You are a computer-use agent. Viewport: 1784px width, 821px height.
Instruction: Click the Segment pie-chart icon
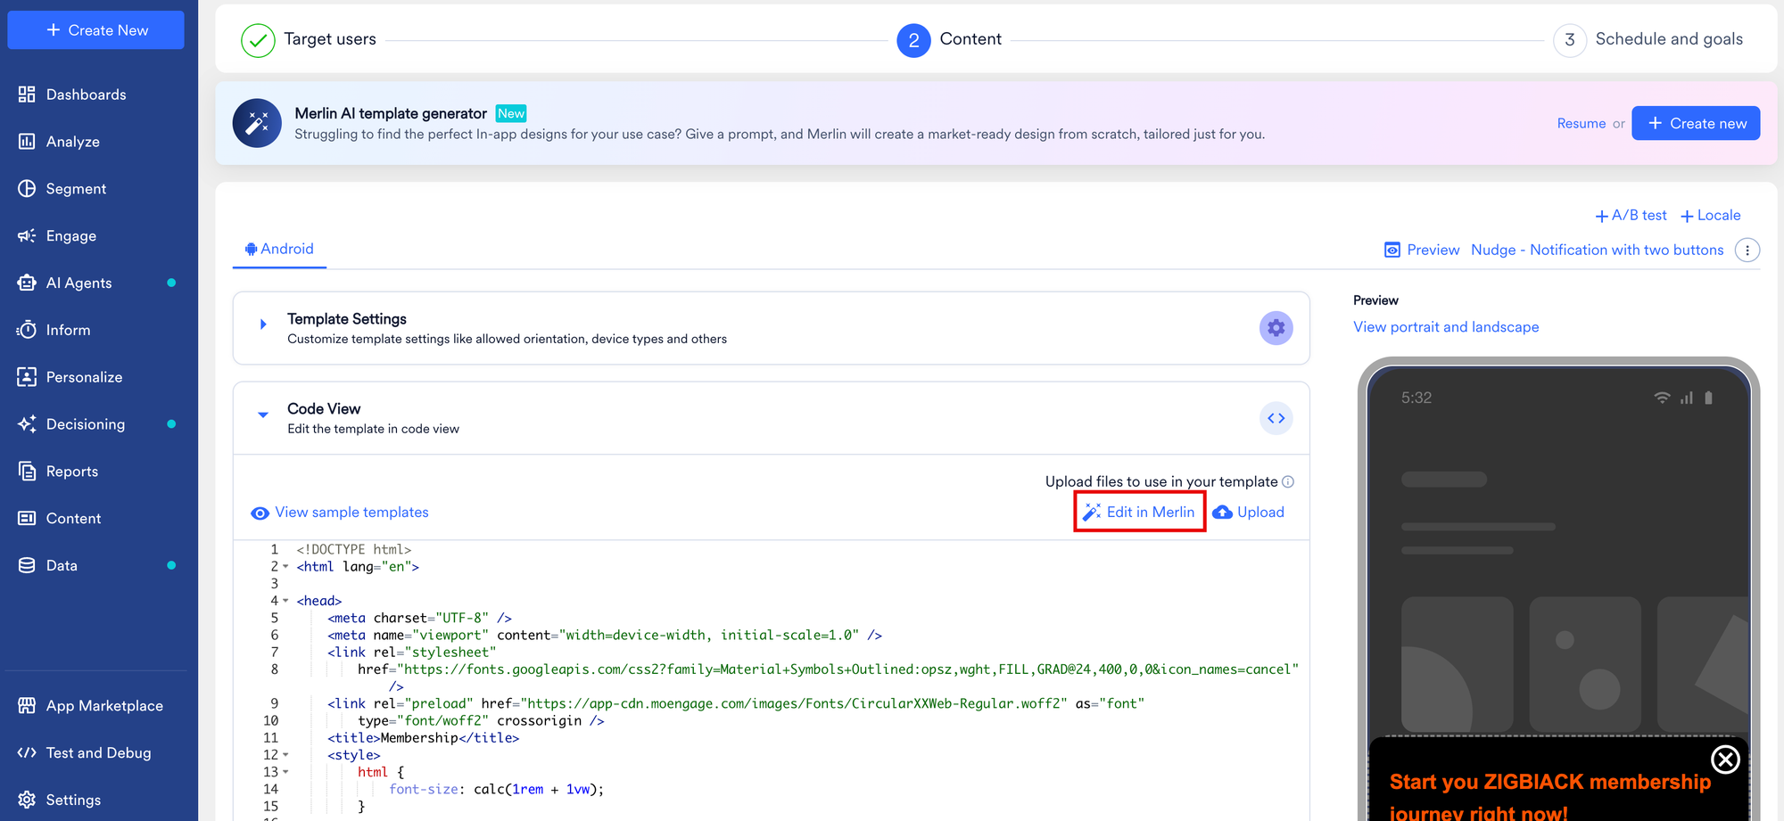tap(27, 189)
